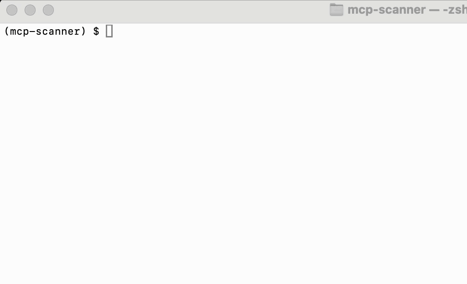The width and height of the screenshot is (467, 284).
Task: Click the opening parenthesis of the prompt
Action: pyautogui.click(x=6, y=32)
